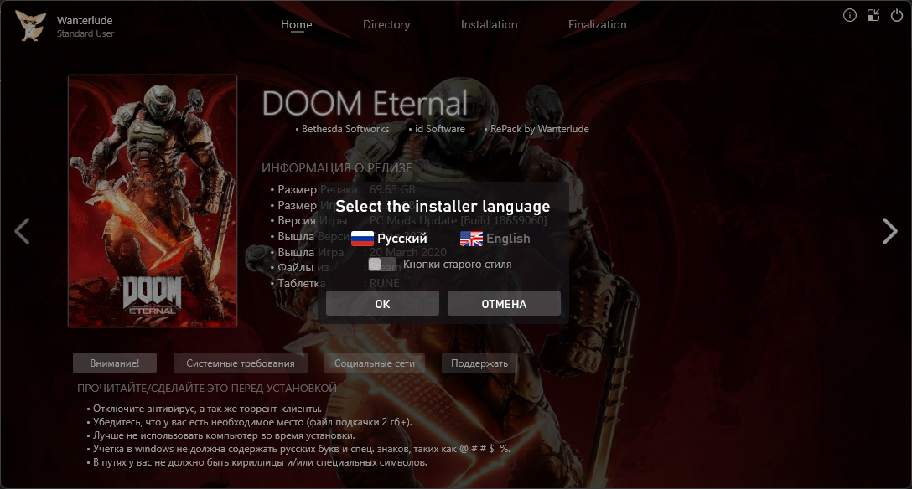The height and width of the screenshot is (489, 912).
Task: Go to next slide with right arrow
Action: (x=890, y=231)
